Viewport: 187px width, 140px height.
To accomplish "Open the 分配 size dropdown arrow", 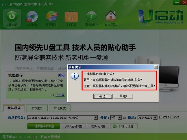I will pyautogui.click(x=120, y=118).
